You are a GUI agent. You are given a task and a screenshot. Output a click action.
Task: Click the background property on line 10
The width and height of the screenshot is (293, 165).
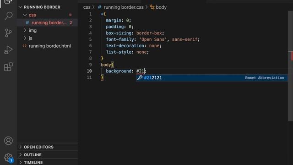pyautogui.click(x=119, y=71)
